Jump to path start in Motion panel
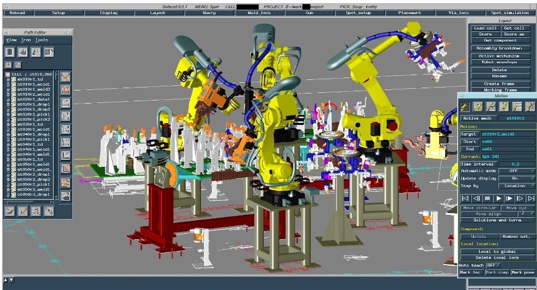537x290 pixels. click(466, 198)
